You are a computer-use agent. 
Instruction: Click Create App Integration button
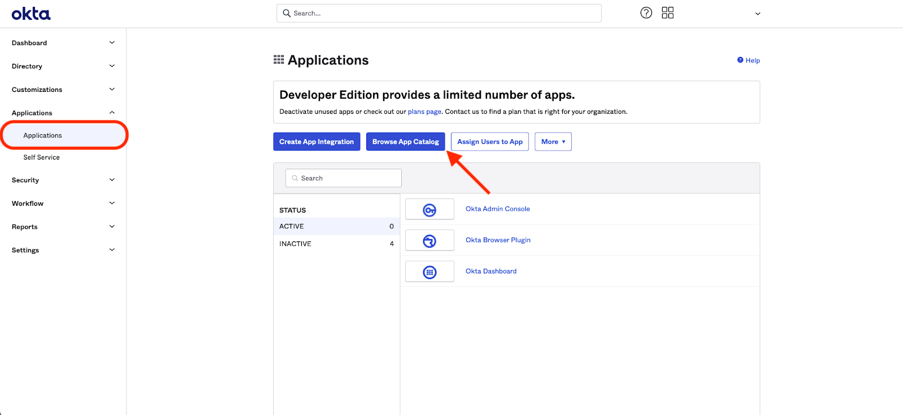coord(317,142)
